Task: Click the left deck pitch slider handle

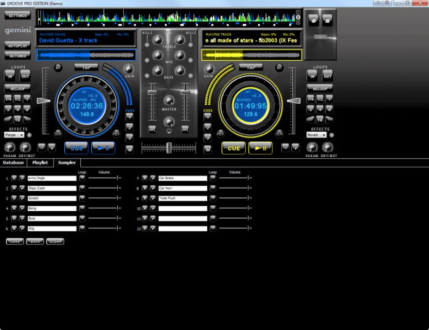Action: tap(43, 101)
